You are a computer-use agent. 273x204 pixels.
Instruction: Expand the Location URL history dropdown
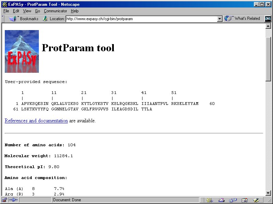220,19
